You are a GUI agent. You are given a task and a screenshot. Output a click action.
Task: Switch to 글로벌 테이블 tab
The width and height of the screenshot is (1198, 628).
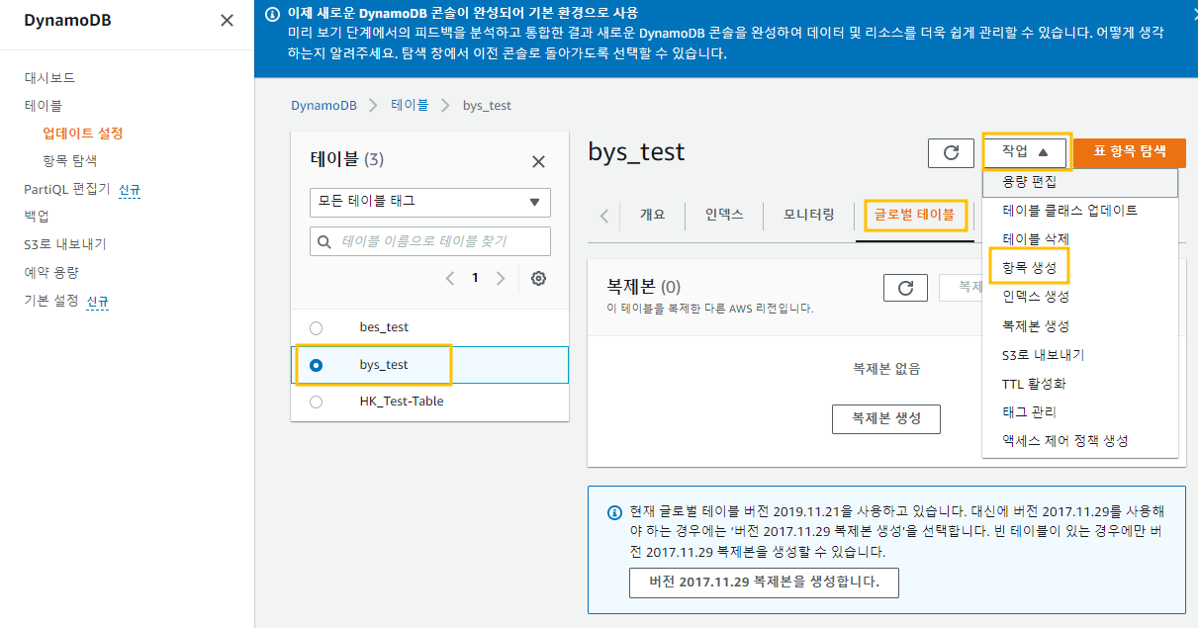[x=915, y=215]
